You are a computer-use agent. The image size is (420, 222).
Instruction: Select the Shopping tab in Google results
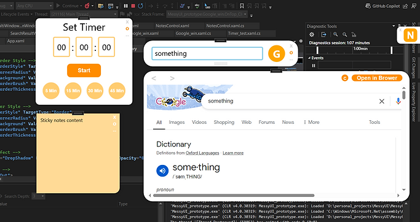tap(224, 122)
